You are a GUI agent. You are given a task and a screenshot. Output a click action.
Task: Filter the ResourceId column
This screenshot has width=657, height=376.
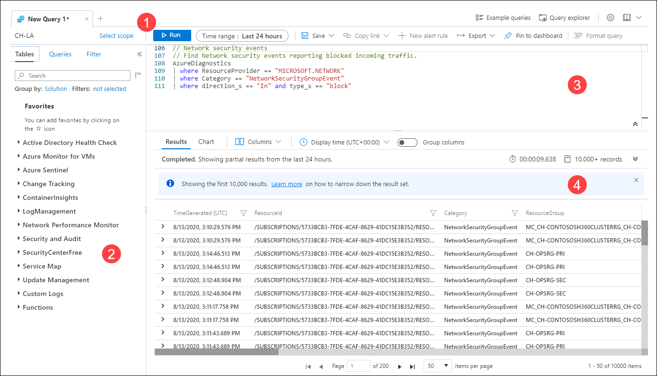(x=433, y=213)
